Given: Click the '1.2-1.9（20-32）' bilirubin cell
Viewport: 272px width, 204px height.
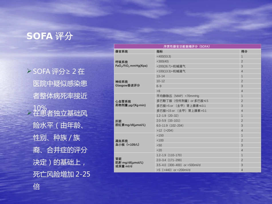Looking at the screenshot, I should tap(197, 116).
